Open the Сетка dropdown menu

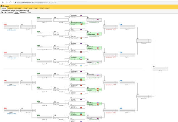[17, 12]
